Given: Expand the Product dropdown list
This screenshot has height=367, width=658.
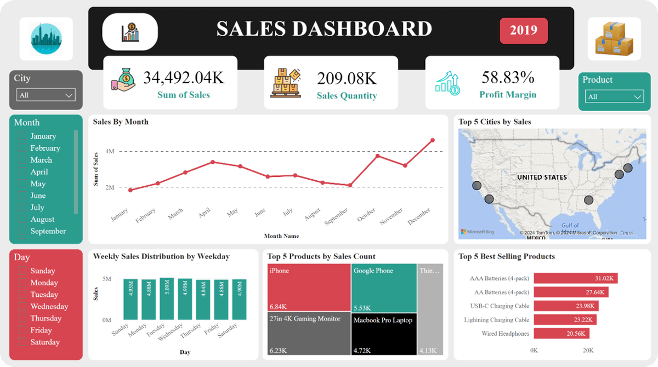Looking at the screenshot, I should tap(614, 97).
